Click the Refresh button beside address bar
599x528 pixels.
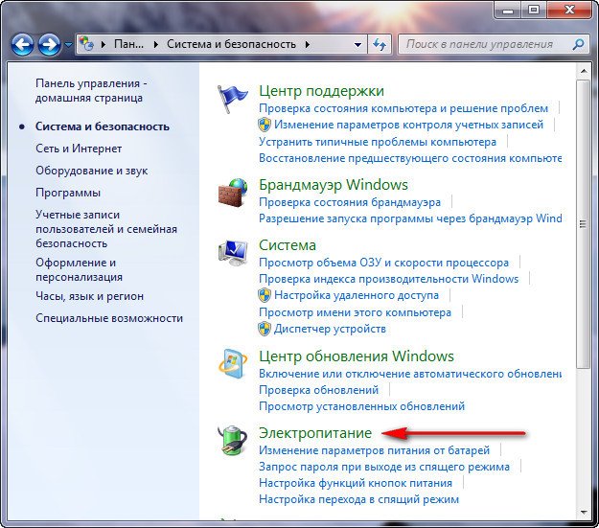pyautogui.click(x=380, y=45)
